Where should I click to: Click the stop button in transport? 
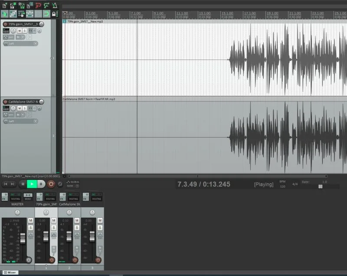pyautogui.click(x=23, y=184)
